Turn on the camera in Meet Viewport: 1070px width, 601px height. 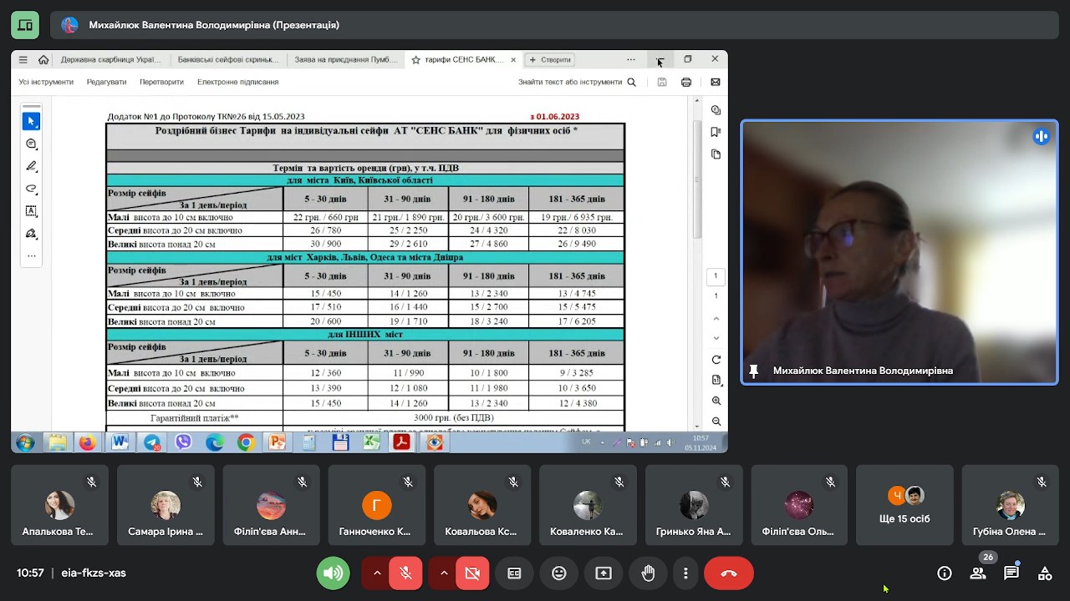[472, 573]
